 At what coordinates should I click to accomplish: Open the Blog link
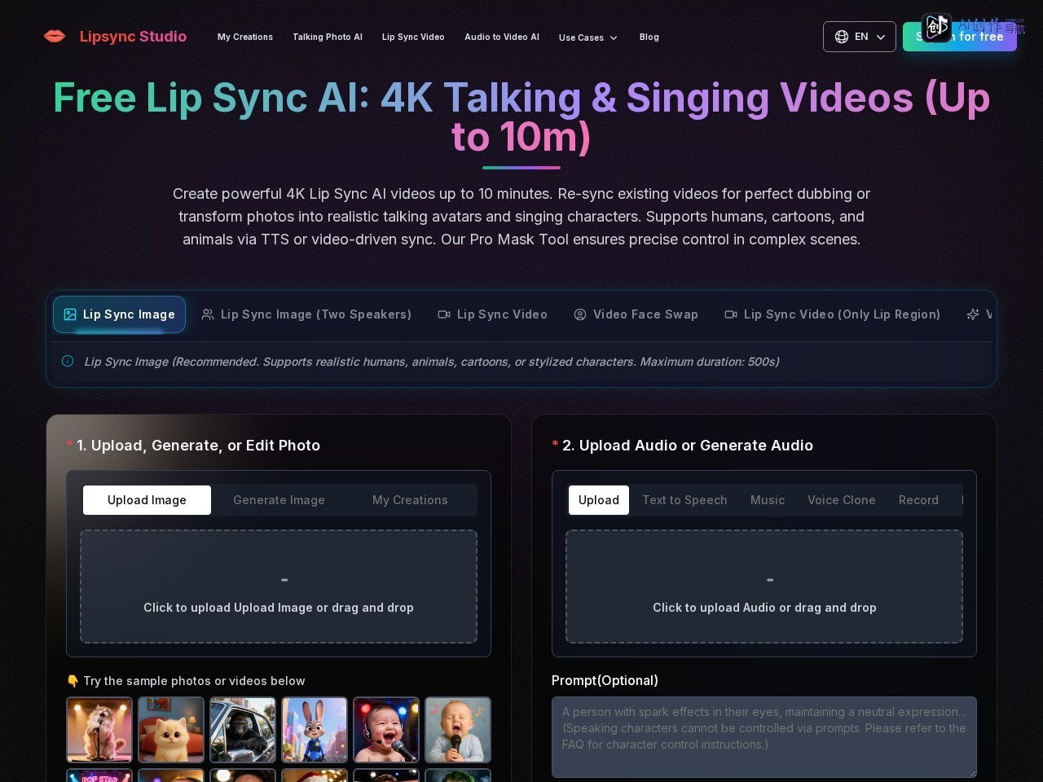(649, 37)
